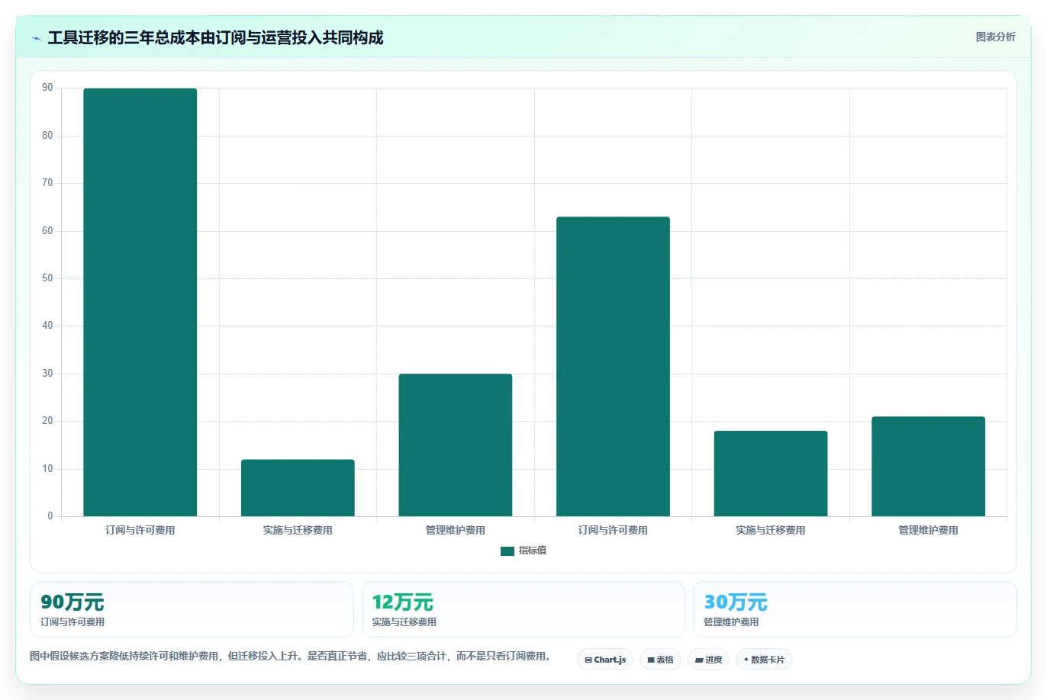
Task: Click the 图表分析 label in the header
Action: tap(995, 37)
